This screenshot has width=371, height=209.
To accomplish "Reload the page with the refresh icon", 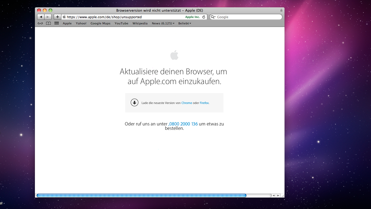I will click(x=204, y=17).
